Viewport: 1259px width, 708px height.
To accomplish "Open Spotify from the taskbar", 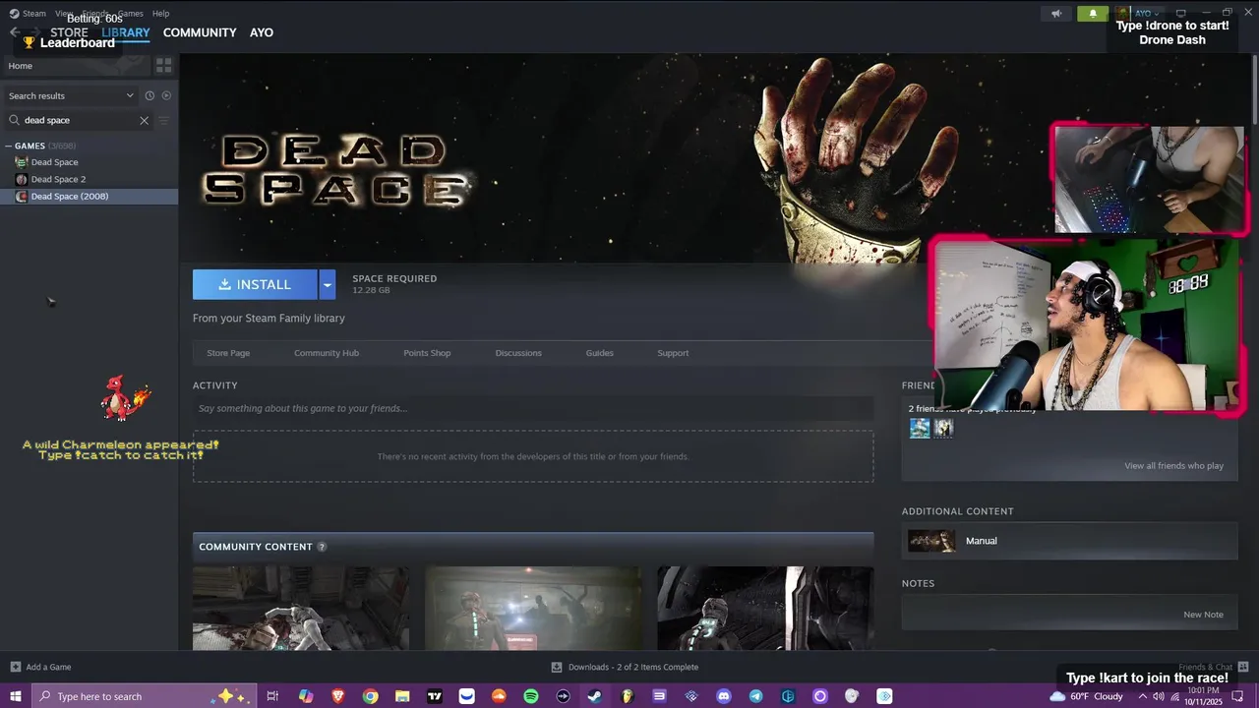I will pyautogui.click(x=531, y=696).
